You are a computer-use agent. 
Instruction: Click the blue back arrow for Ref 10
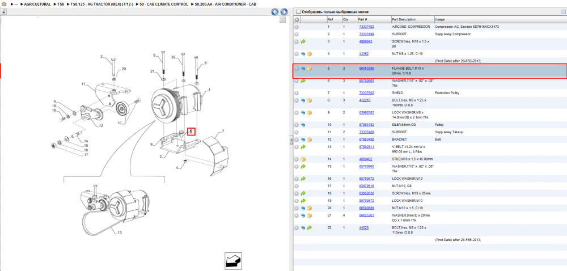pos(303,125)
